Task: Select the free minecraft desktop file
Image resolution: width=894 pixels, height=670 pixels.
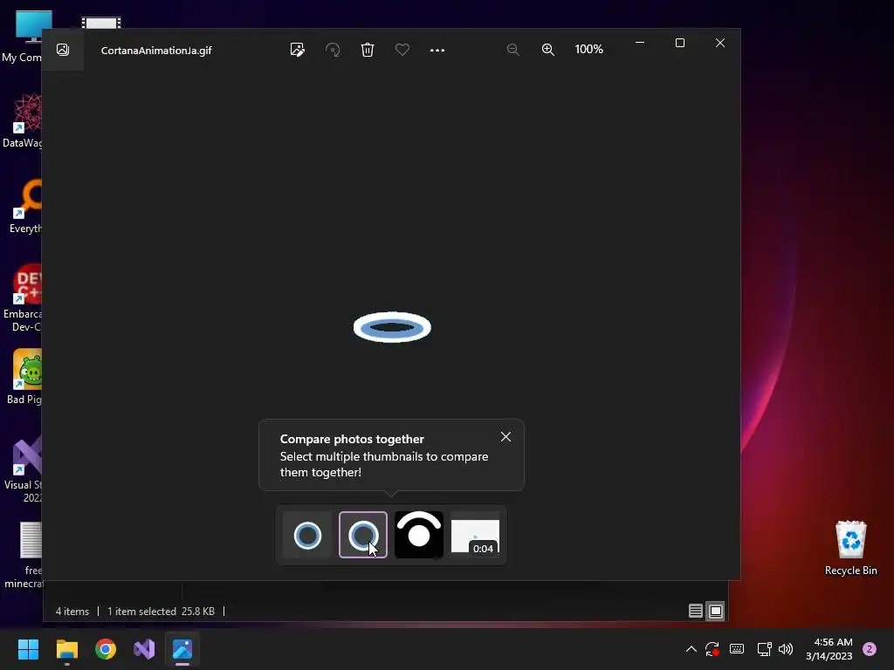Action: 24,556
